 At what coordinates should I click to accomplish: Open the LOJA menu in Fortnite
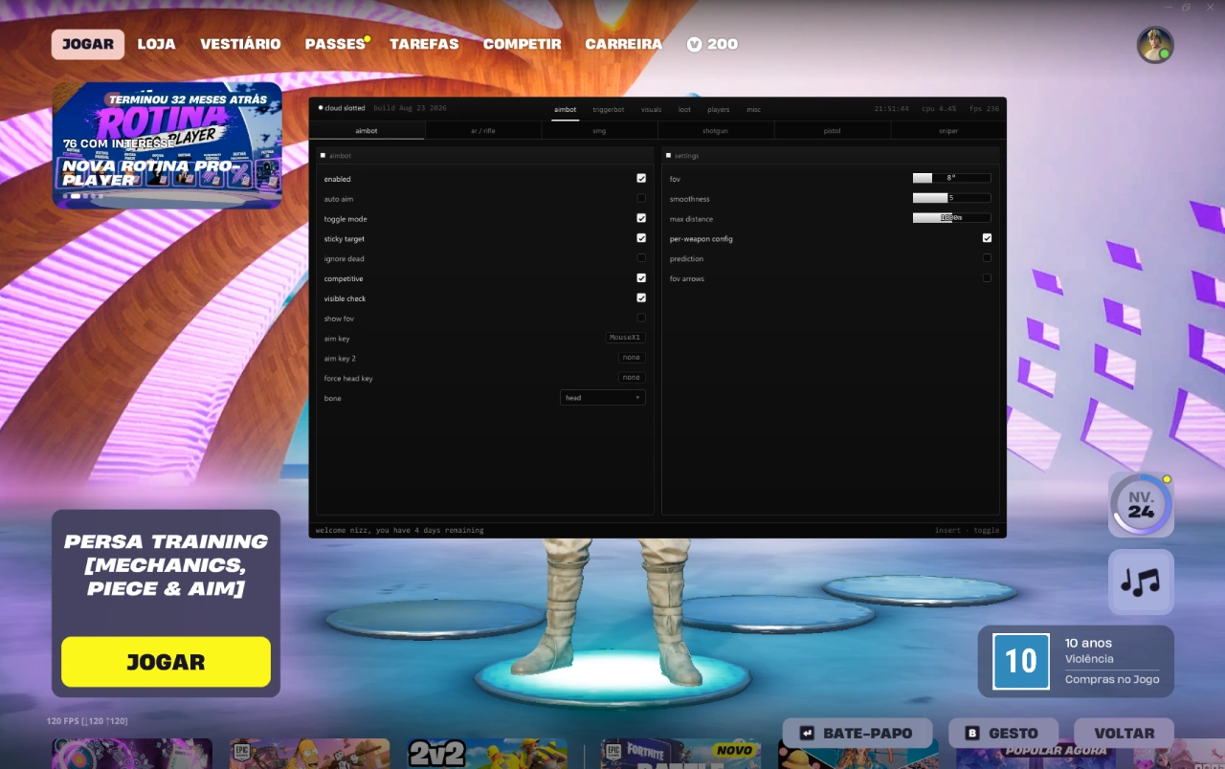[157, 44]
